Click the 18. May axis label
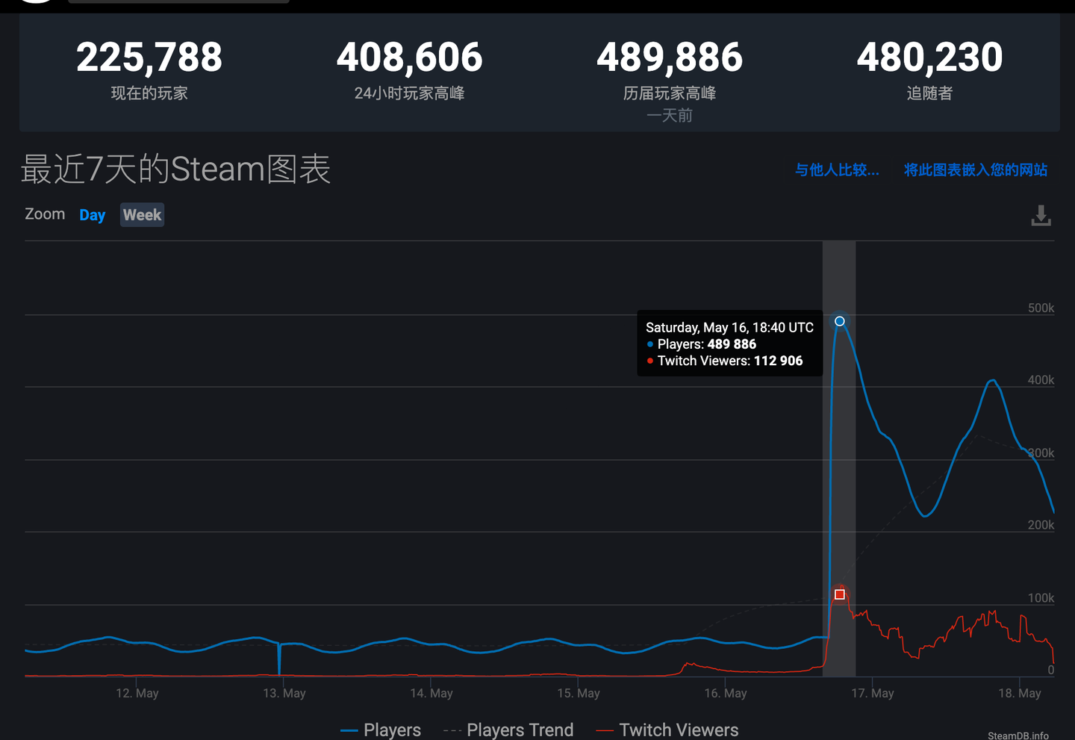The width and height of the screenshot is (1075, 740). 1020,693
